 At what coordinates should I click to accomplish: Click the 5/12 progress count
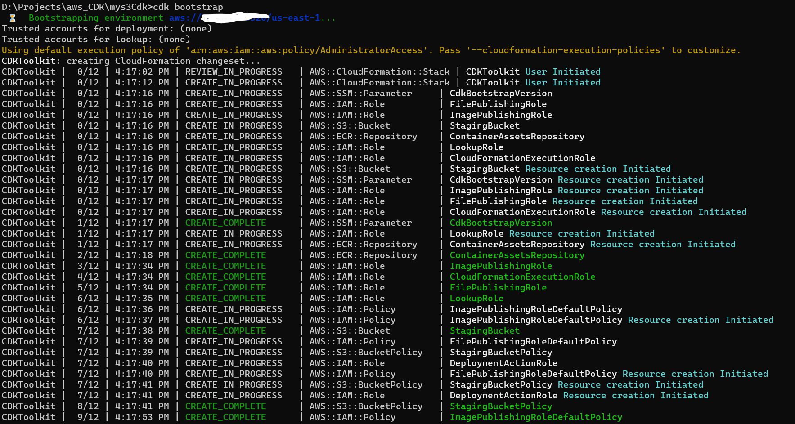click(x=88, y=288)
